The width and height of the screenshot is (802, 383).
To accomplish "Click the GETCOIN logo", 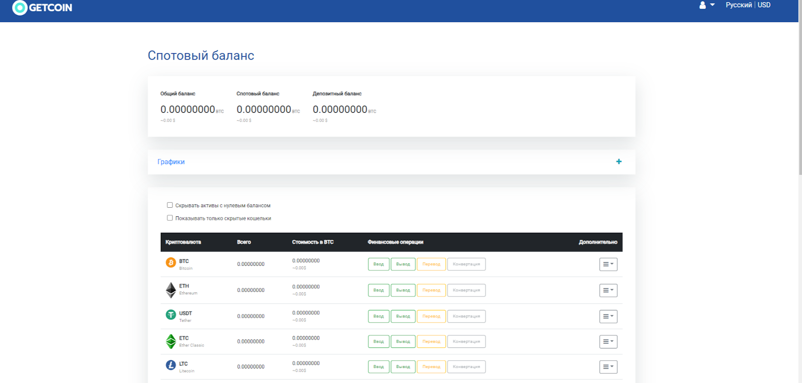I will pyautogui.click(x=42, y=8).
